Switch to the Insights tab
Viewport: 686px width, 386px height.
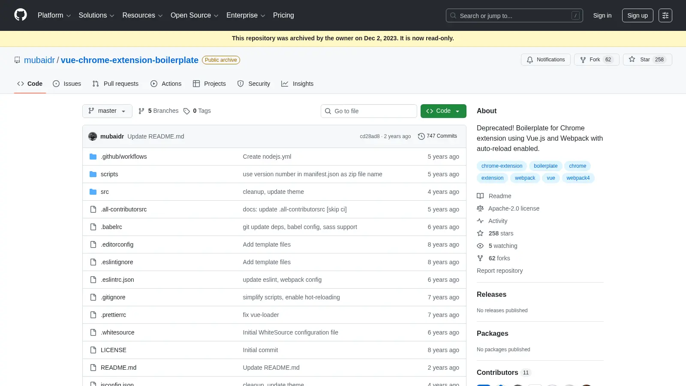click(298, 84)
